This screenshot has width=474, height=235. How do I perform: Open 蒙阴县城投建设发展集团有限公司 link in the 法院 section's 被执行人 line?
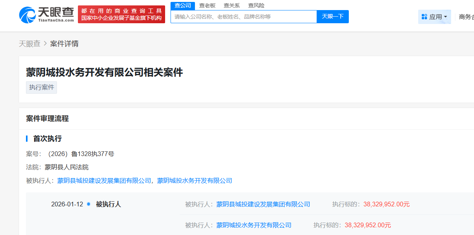[x=104, y=181]
